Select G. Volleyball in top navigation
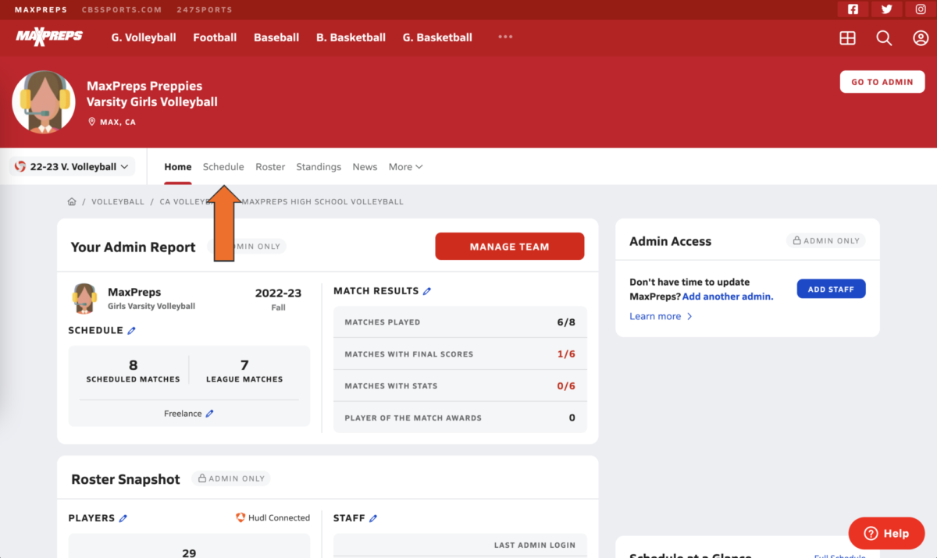Image resolution: width=937 pixels, height=558 pixels. click(144, 37)
